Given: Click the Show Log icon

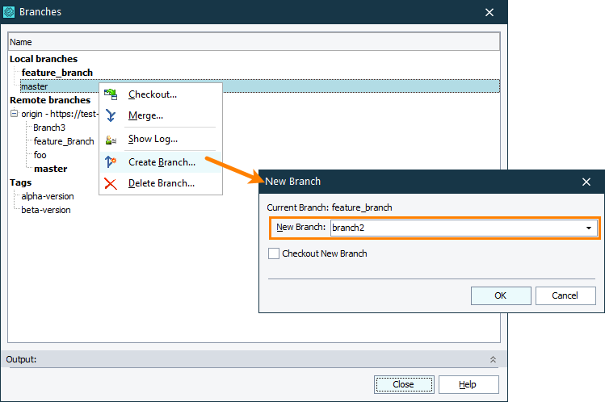Looking at the screenshot, I should coord(111,139).
